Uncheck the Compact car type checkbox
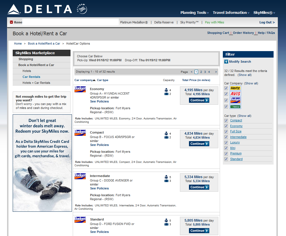The height and width of the screenshot is (236, 286). click(226, 121)
